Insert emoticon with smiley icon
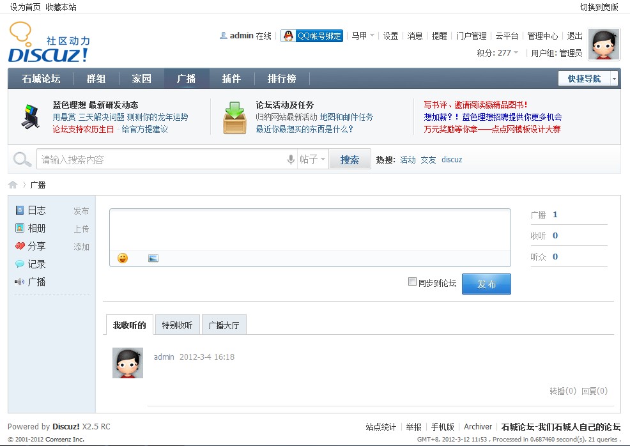The image size is (630, 446). [123, 258]
